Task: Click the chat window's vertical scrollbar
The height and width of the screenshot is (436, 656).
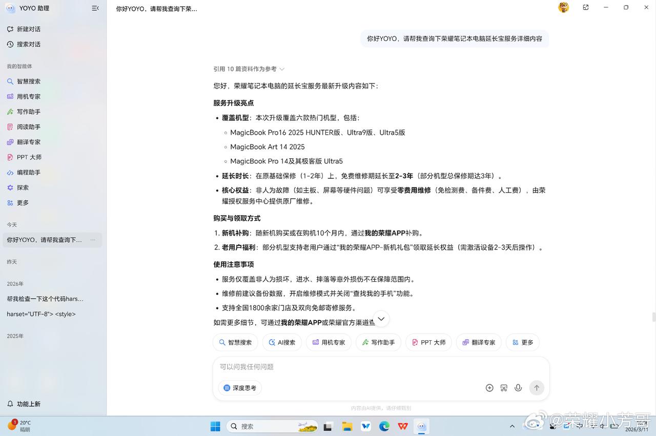Action: [x=653, y=317]
